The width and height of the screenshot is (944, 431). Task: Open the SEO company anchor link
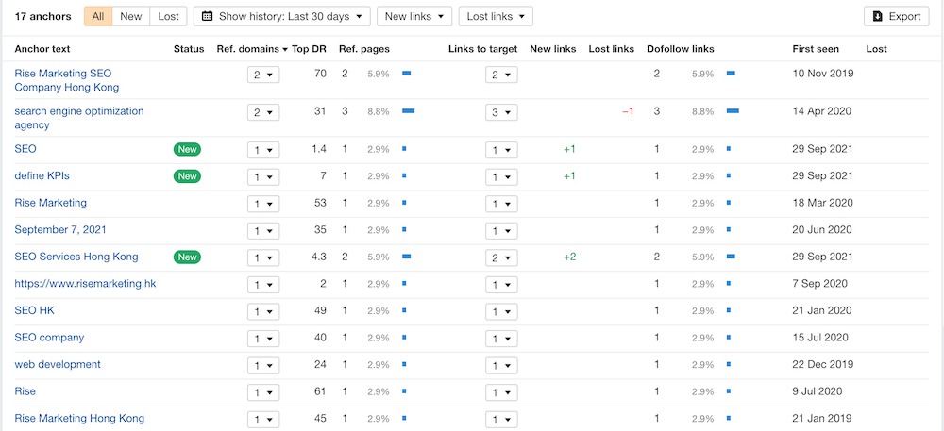coord(49,338)
